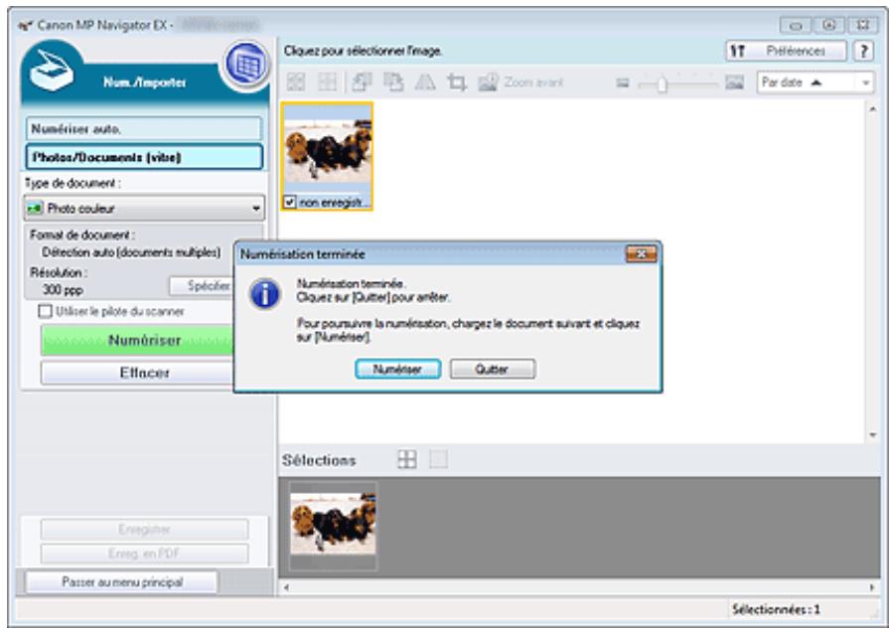The height and width of the screenshot is (633, 889).
Task: Click the thumbnail area scroll-down arrow
Action: click(872, 435)
